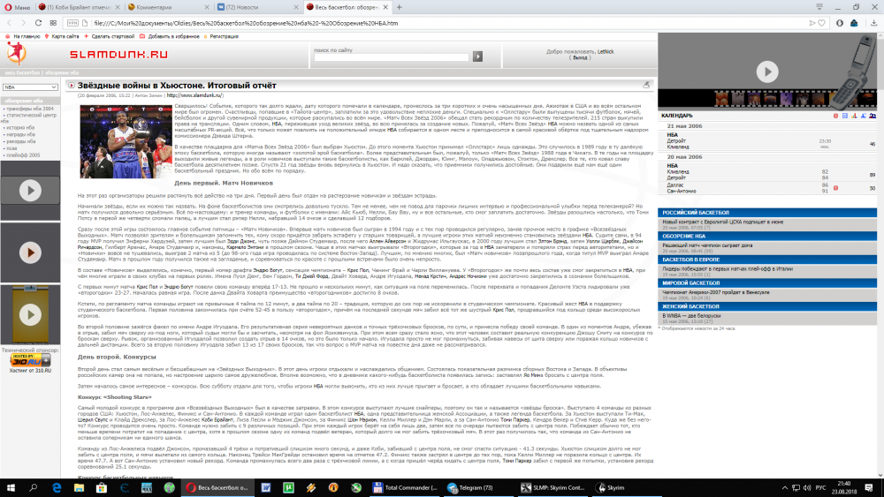This screenshot has width=884, height=497.
Task: Type in the поиск по сайту field
Action: click(x=391, y=56)
